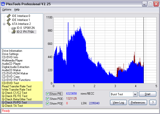
Task: Toggle the Show POF checkbox
Action: [47, 103]
